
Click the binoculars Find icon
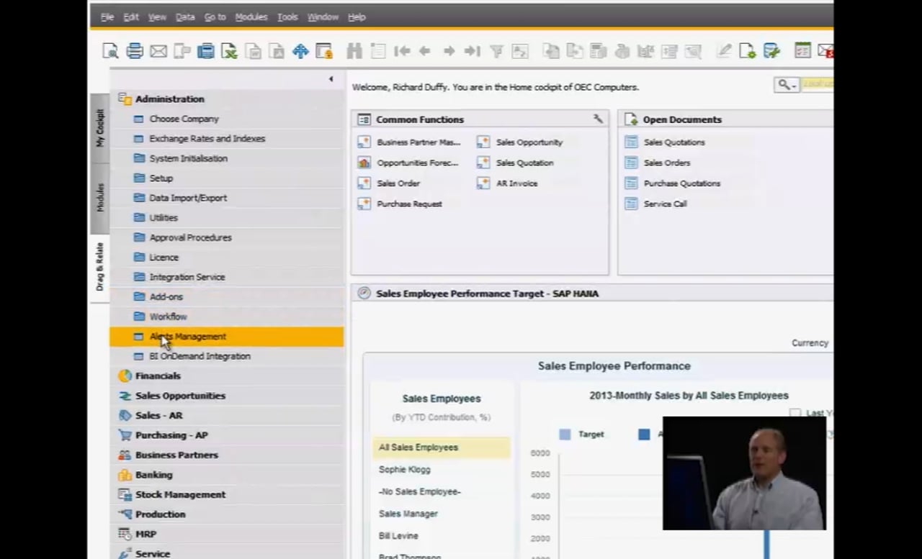point(354,50)
